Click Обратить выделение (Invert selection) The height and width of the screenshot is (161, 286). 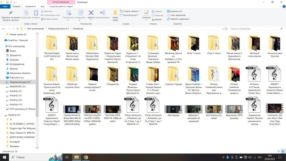[x=178, y=19]
